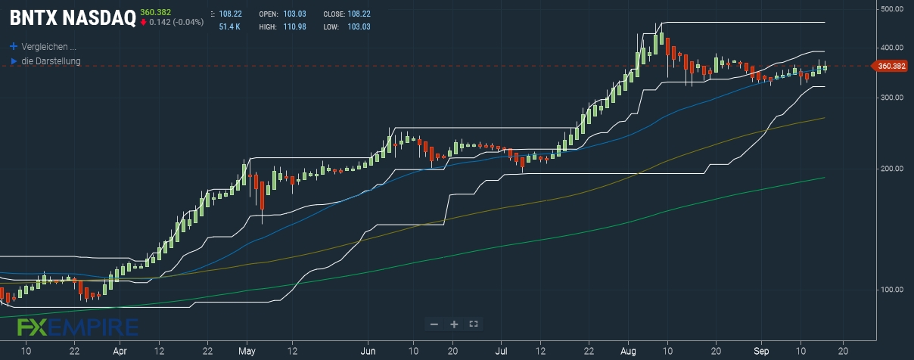Click the CLOSE value 108.22
The height and width of the screenshot is (360, 914).
(358, 14)
